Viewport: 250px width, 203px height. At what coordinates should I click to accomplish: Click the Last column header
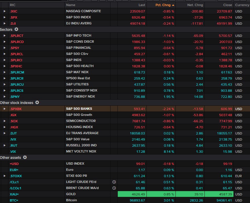pos(142,5)
